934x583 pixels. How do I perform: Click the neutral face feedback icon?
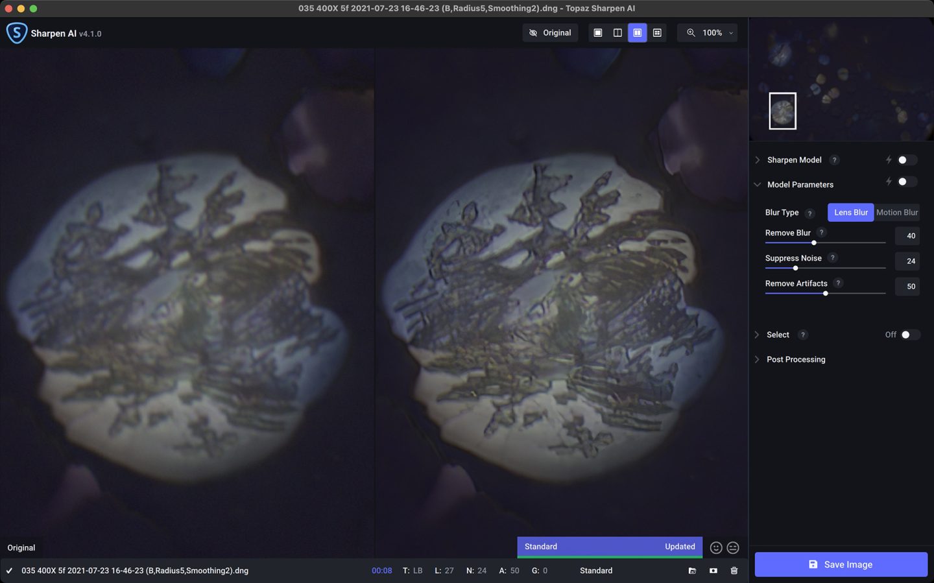pyautogui.click(x=733, y=548)
